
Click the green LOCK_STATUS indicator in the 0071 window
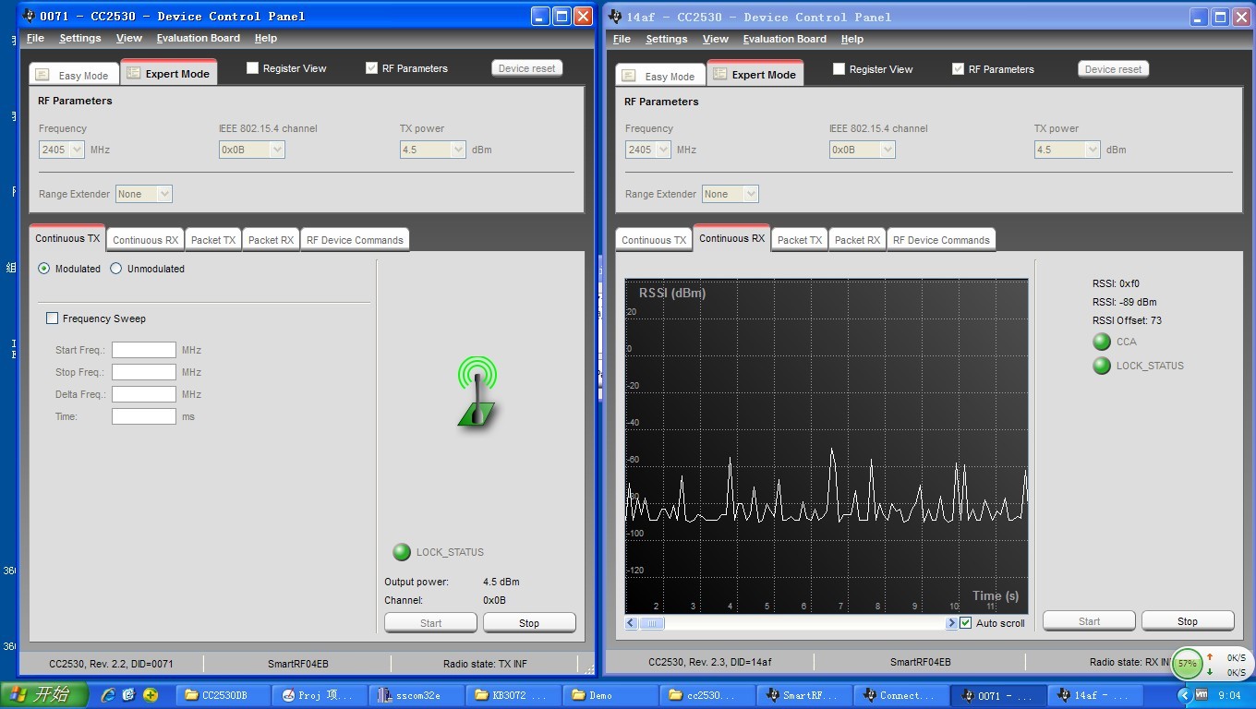402,552
